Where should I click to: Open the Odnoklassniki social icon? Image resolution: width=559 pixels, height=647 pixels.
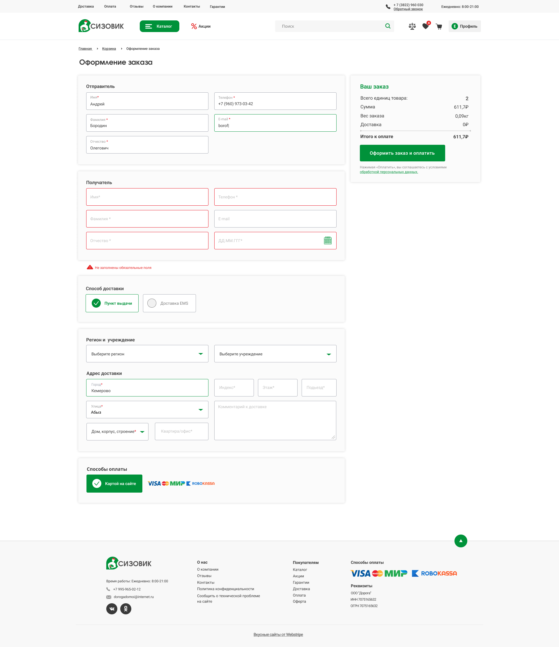pyautogui.click(x=126, y=609)
